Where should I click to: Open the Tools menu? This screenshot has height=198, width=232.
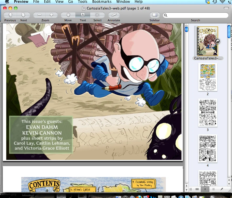[x=82, y=2]
